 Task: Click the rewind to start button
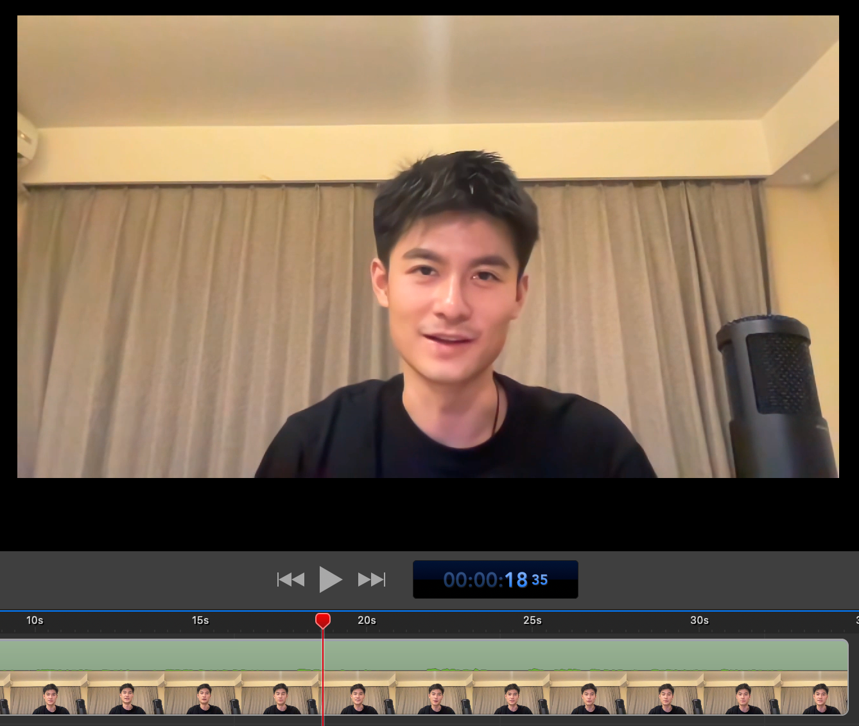[x=291, y=580]
